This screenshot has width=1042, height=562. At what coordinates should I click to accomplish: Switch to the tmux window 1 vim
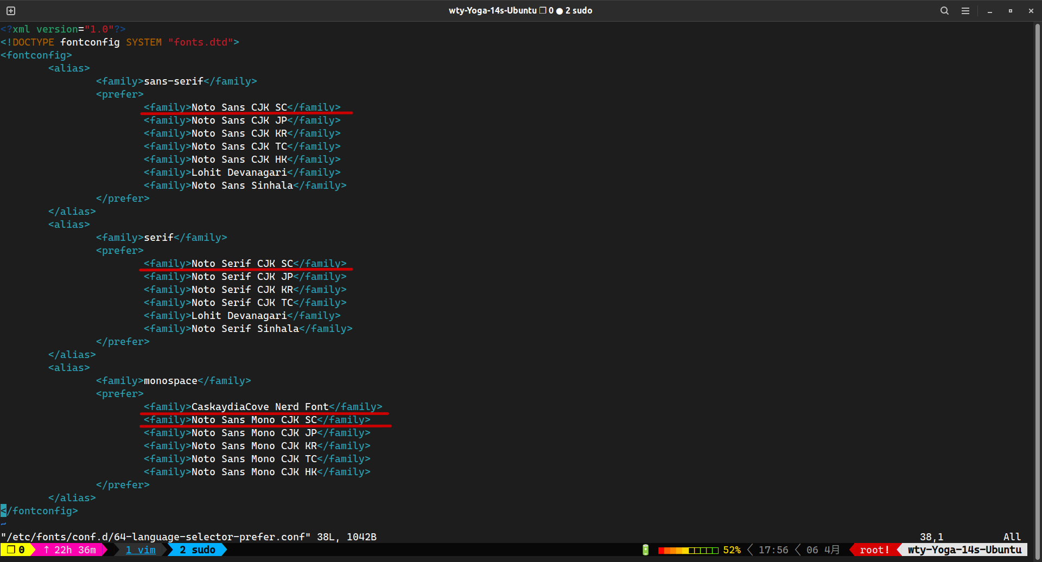tap(141, 550)
